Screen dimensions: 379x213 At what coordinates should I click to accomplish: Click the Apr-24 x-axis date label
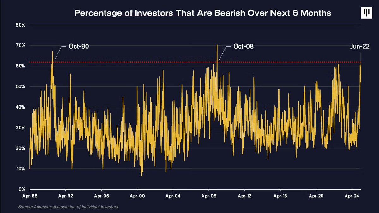(352, 196)
